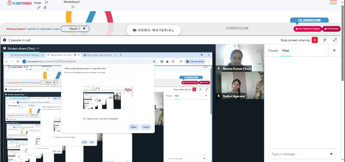Open Enter passphrase profile chip in shared Chrome
345x162 pixels.
pyautogui.click(x=195, y=61)
